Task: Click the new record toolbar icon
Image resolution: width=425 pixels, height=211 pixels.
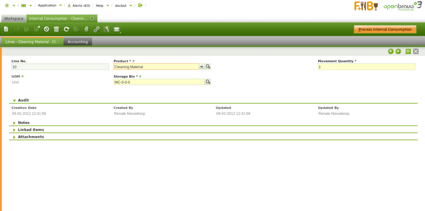Action: pos(6,29)
